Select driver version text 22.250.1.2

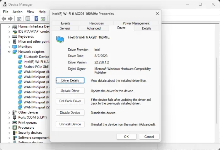coord(102,62)
